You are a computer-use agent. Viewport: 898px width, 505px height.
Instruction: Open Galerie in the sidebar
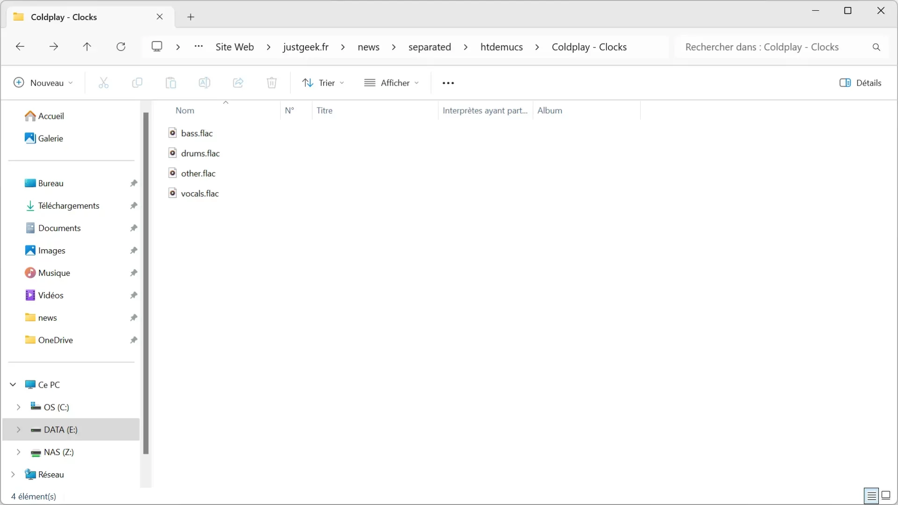51,138
